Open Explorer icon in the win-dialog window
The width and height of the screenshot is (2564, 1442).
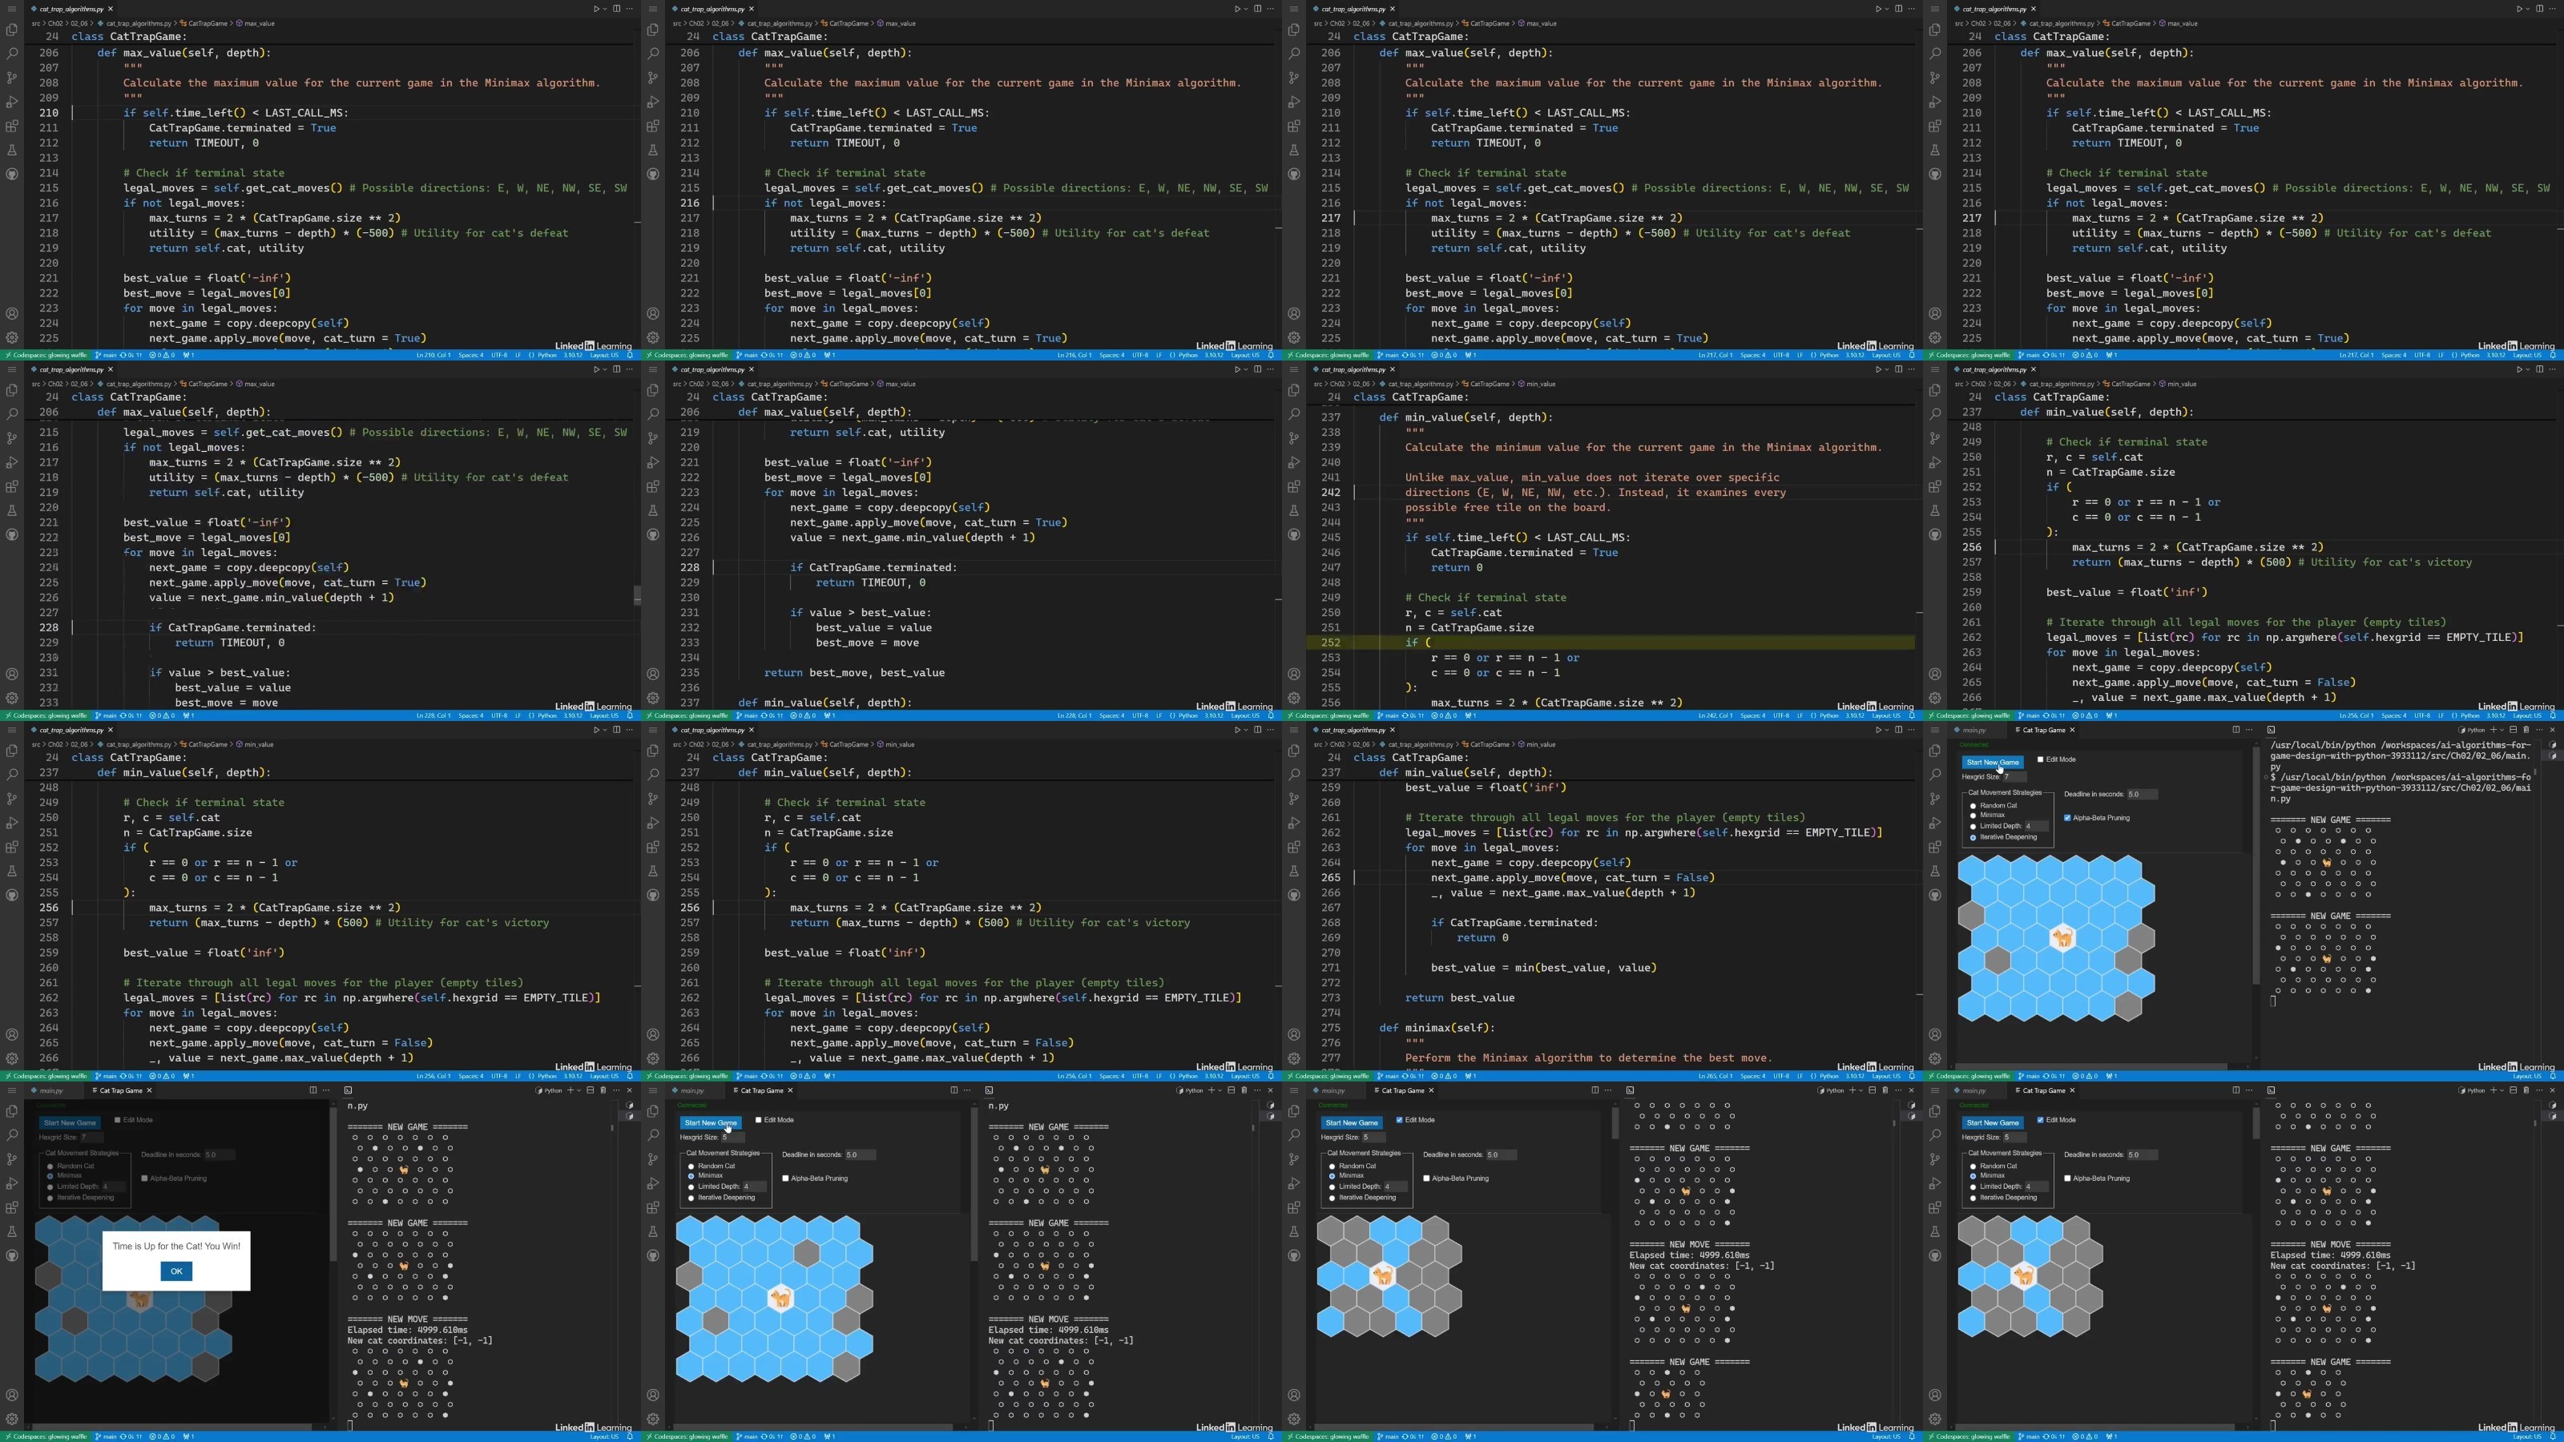point(12,1112)
